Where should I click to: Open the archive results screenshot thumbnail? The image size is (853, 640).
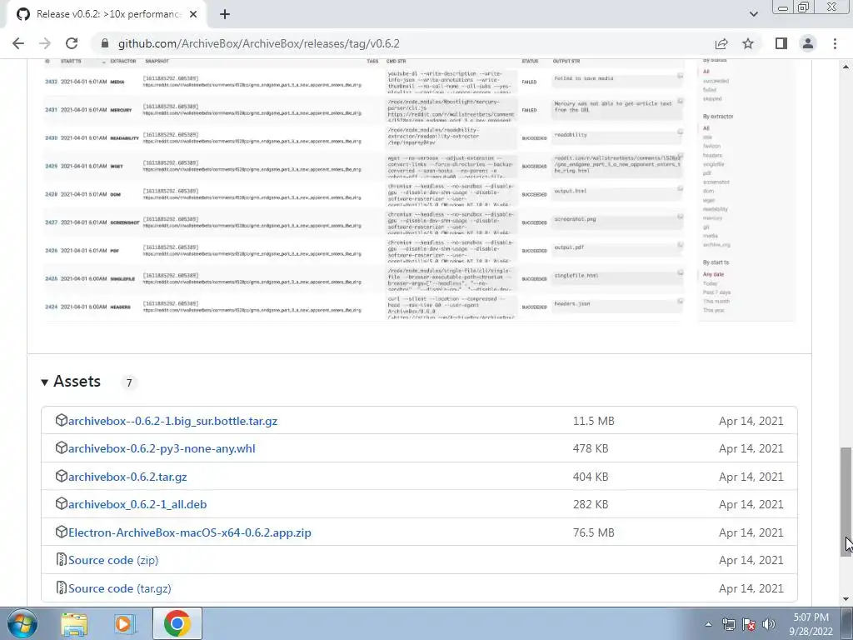pos(419,189)
